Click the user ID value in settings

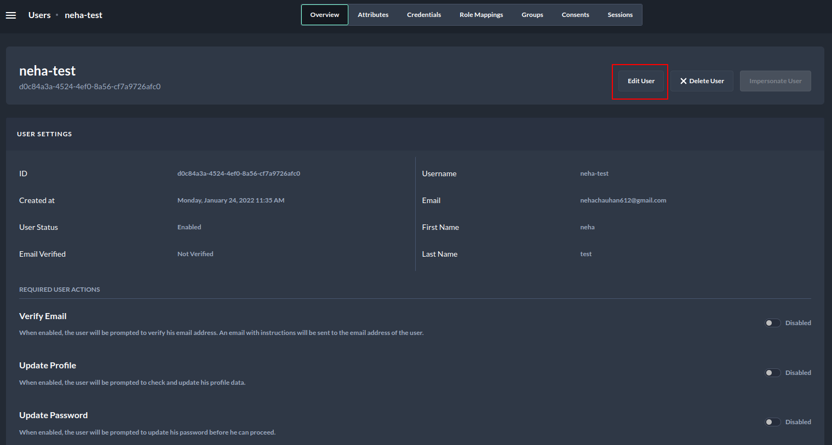238,174
